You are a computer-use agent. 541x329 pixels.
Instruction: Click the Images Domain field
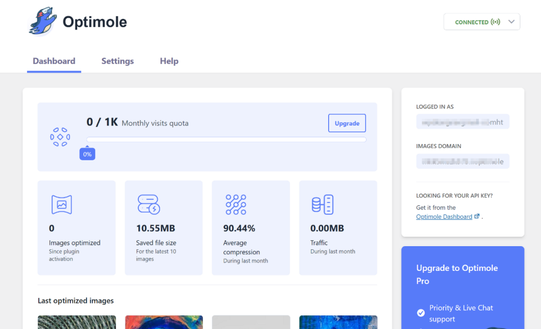coord(462,161)
